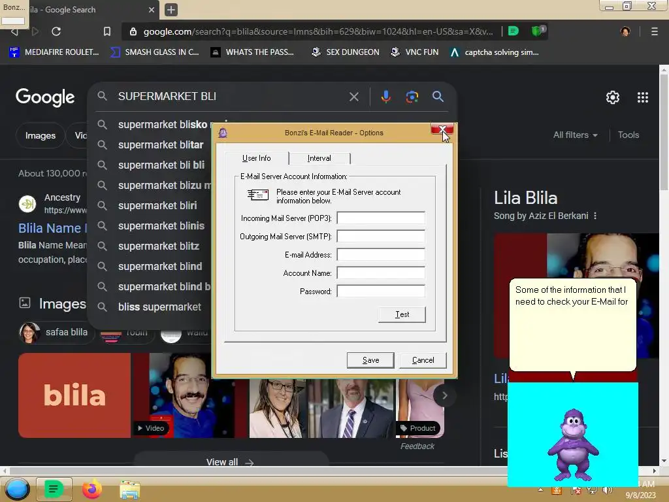Click the Test button
Viewport: 669px width, 502px height.
tap(402, 314)
